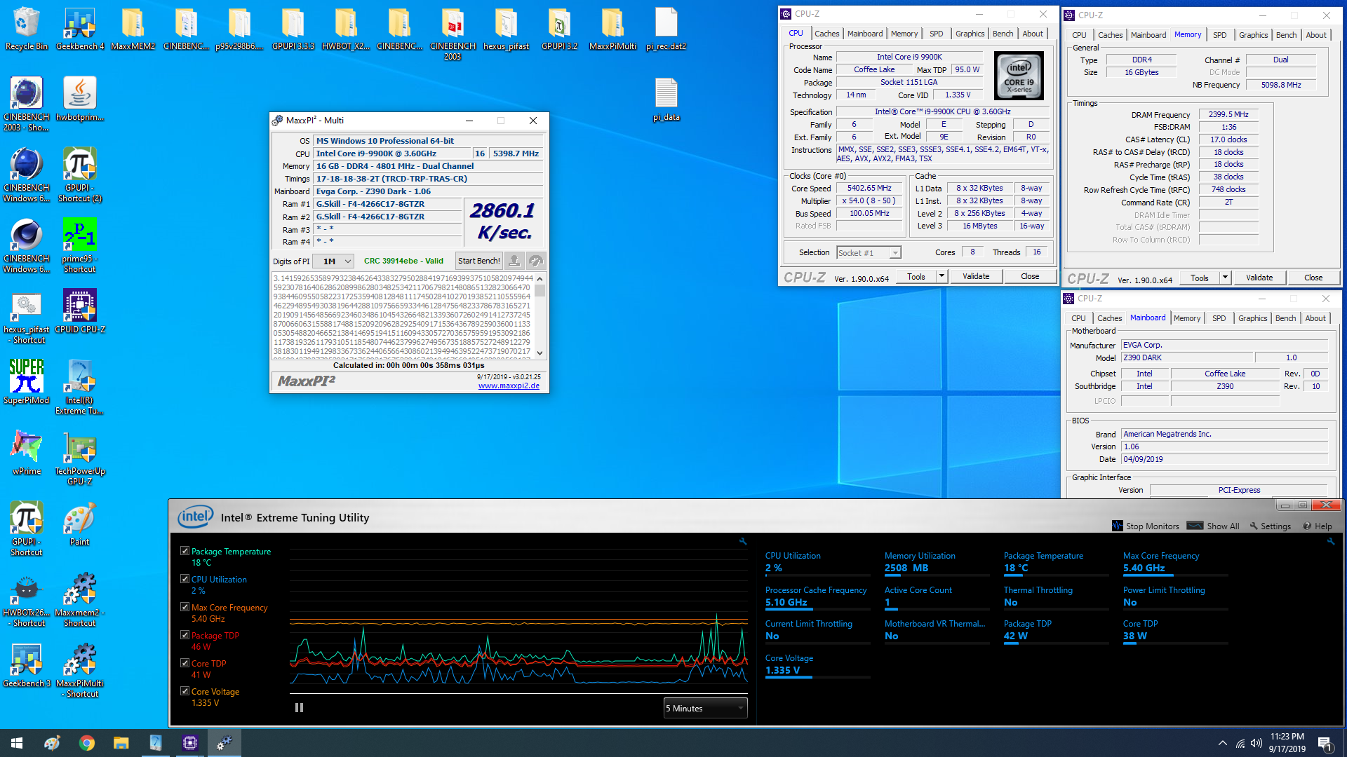Open CPU window Tools dropdown arrow
The height and width of the screenshot is (757, 1347).
coord(941,276)
